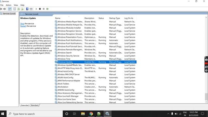Click the taskbar search box

coord(34,114)
